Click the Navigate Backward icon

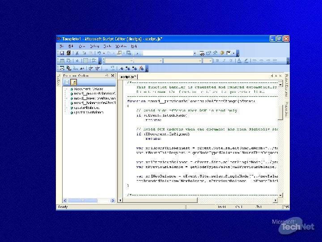(x=119, y=53)
